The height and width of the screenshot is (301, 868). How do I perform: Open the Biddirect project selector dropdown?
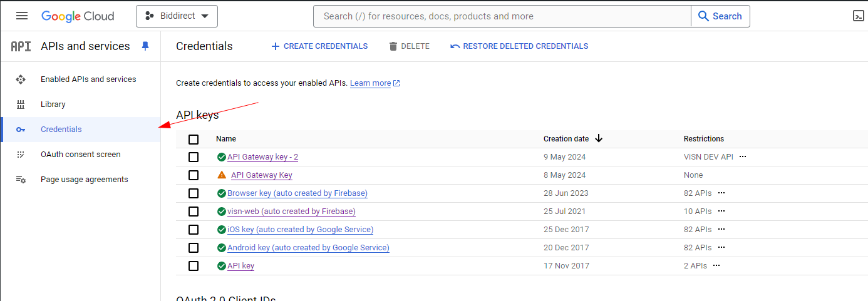[177, 16]
